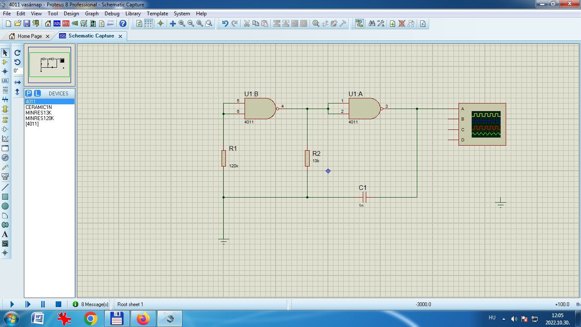
Task: Flip vertically with the Y-mirror icon
Action: [17, 92]
